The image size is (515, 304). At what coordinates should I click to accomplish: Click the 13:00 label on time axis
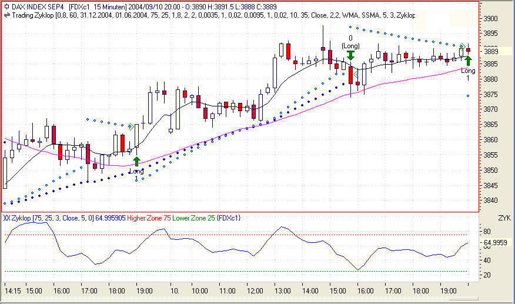[283, 291]
